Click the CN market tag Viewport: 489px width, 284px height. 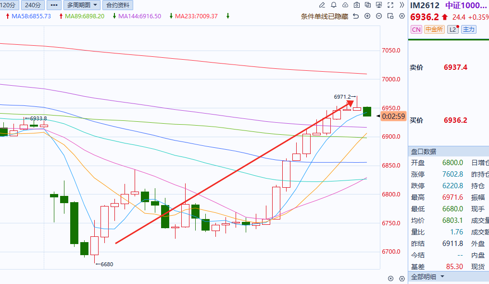click(416, 30)
